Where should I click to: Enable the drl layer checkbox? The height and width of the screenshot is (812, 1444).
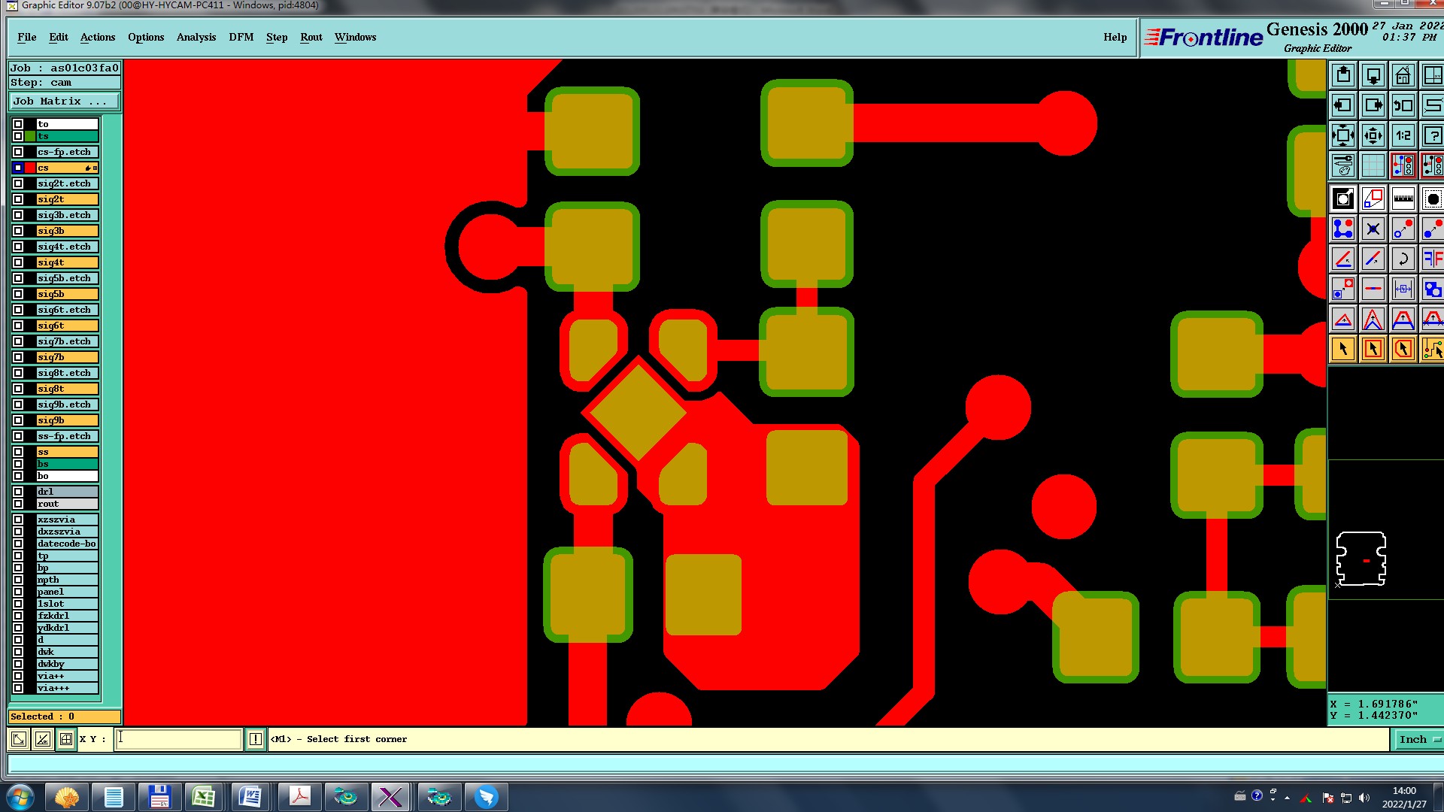click(18, 492)
